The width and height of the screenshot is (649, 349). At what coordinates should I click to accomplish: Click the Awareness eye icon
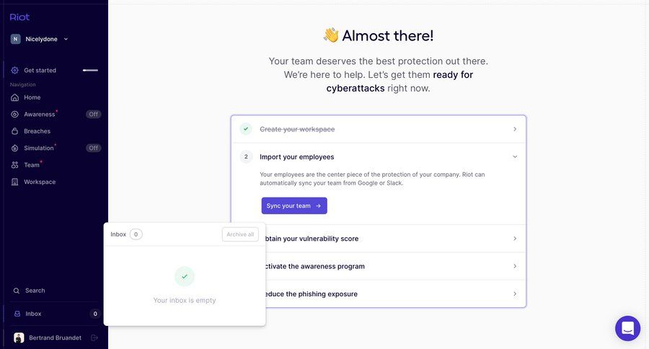click(15, 114)
